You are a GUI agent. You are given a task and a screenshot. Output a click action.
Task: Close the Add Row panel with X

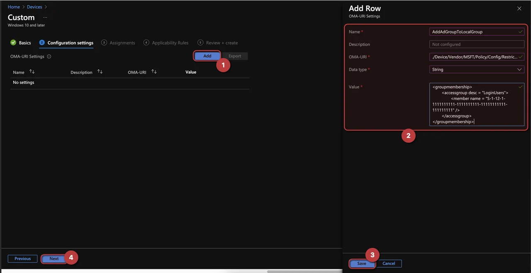click(519, 8)
